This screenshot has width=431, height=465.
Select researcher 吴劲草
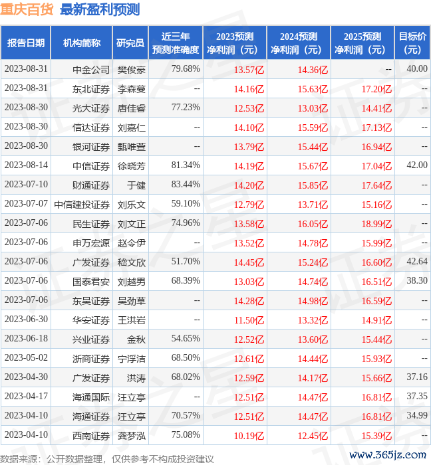pyautogui.click(x=132, y=302)
